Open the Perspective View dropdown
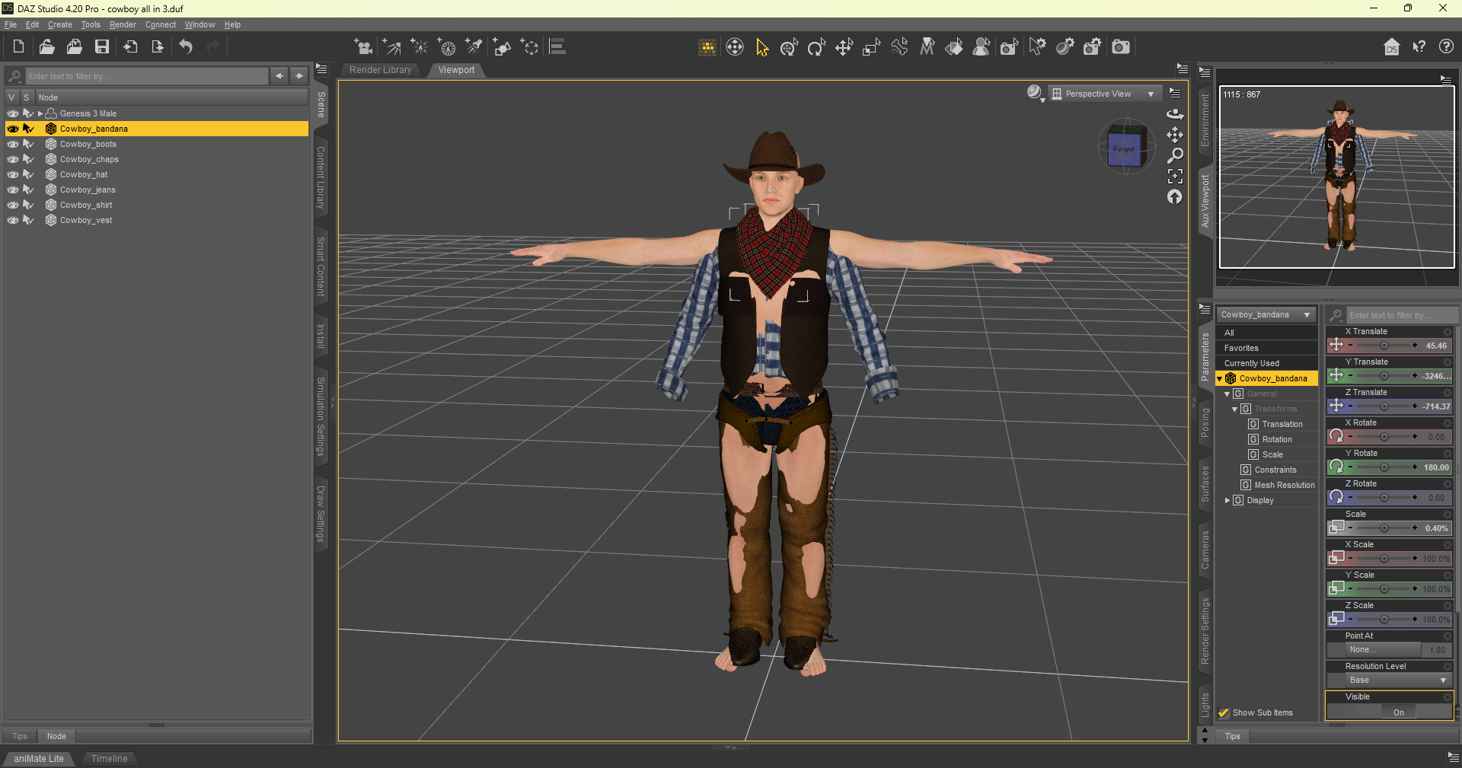This screenshot has height=768, width=1462. click(x=1103, y=94)
